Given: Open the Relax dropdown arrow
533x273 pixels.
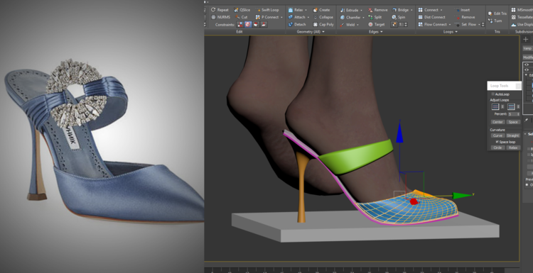Looking at the screenshot, I should pyautogui.click(x=306, y=10).
